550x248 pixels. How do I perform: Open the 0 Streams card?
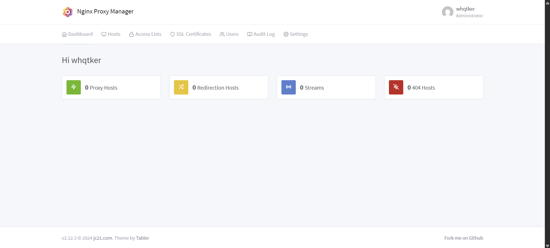(326, 87)
